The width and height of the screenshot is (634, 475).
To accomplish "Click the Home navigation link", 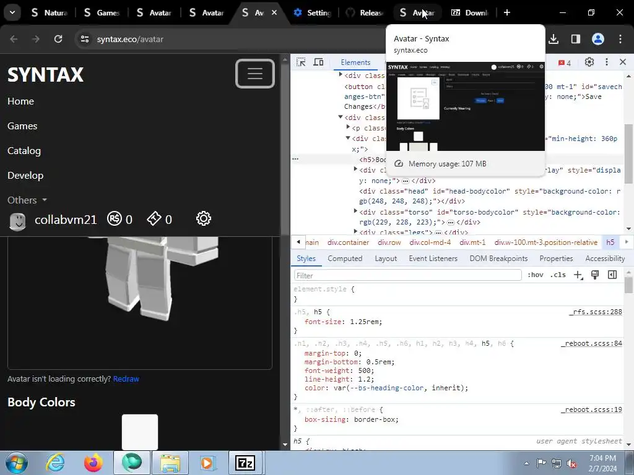I will [x=20, y=101].
